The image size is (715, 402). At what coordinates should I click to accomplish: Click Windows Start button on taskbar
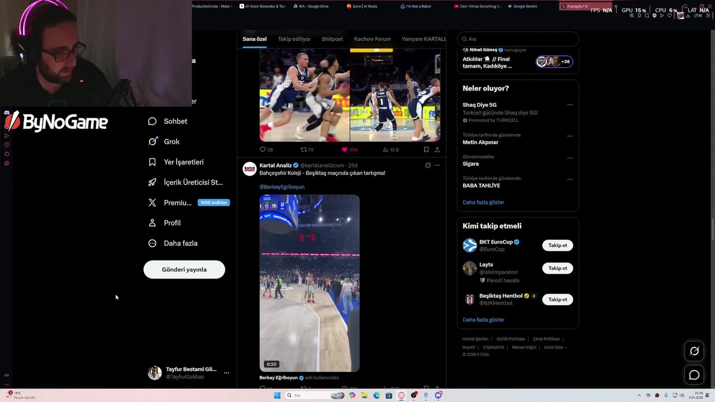point(277,395)
